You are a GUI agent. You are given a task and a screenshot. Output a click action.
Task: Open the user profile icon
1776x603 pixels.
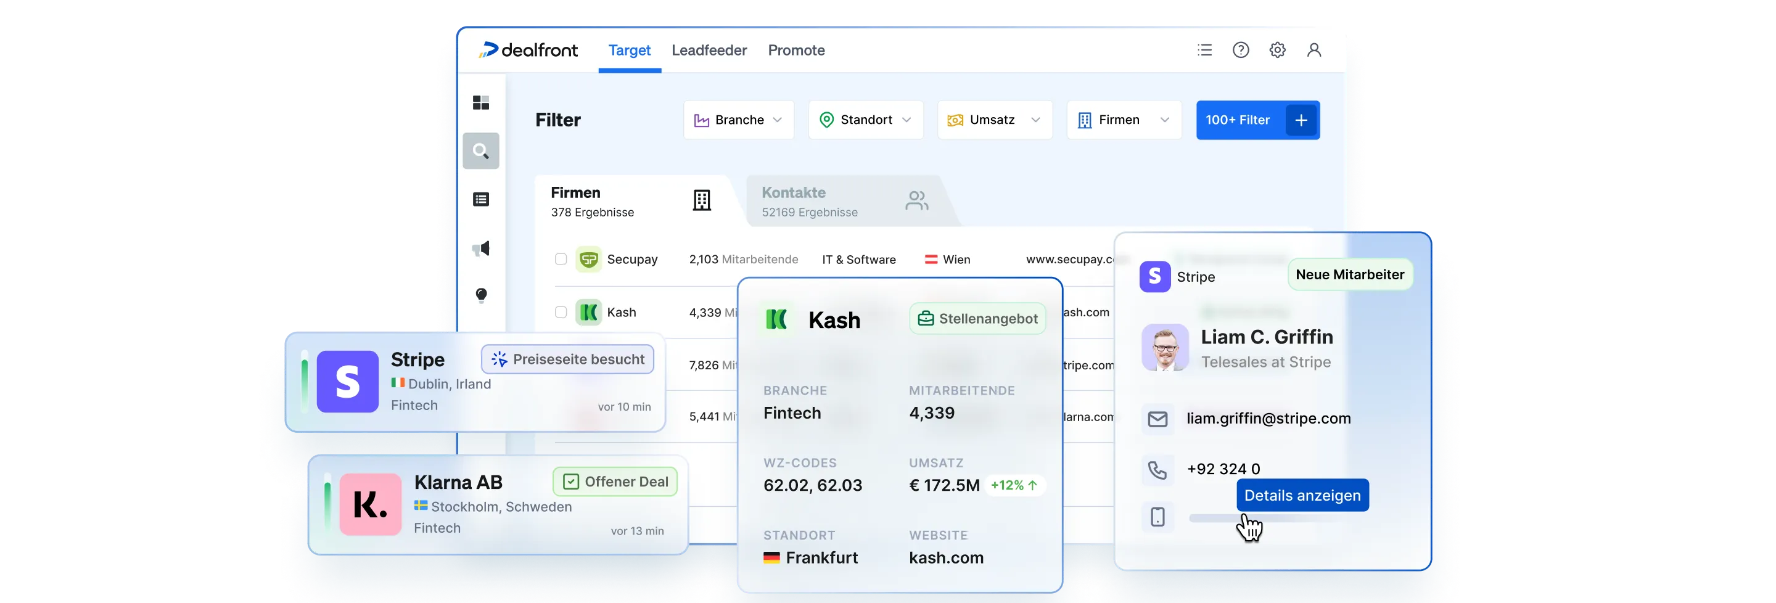[1313, 49]
